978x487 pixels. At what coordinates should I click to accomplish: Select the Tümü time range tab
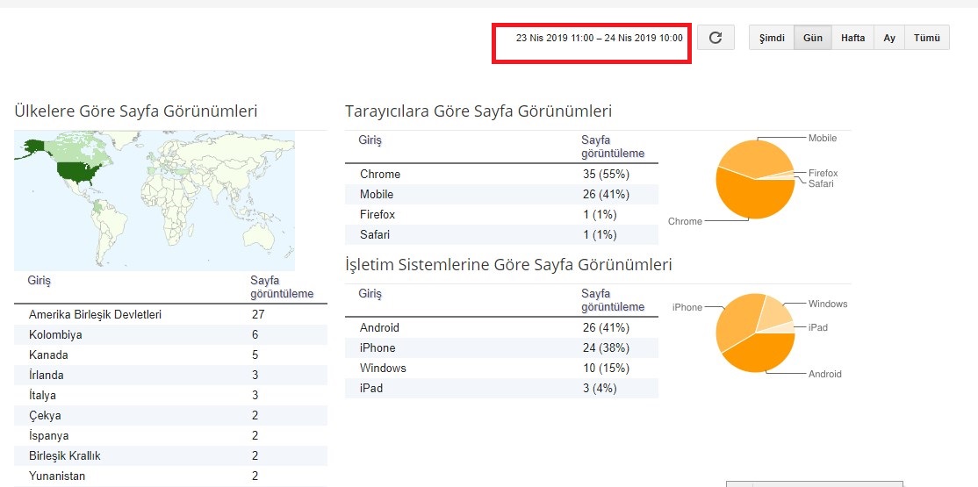927,38
